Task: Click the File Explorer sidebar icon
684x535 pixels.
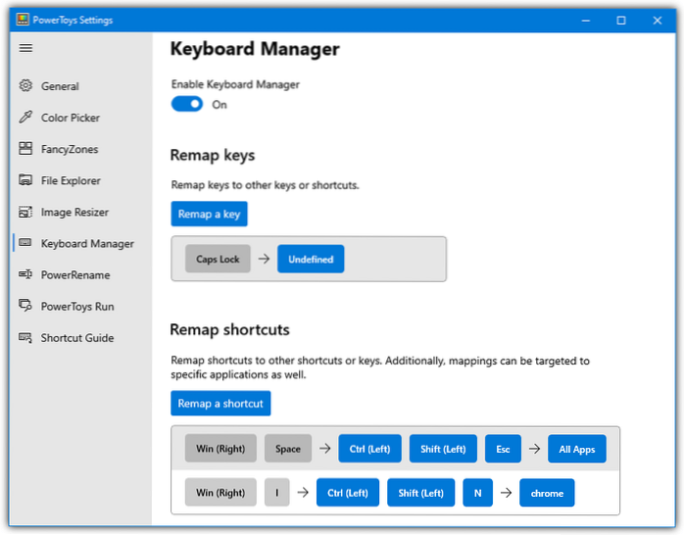Action: 25,180
